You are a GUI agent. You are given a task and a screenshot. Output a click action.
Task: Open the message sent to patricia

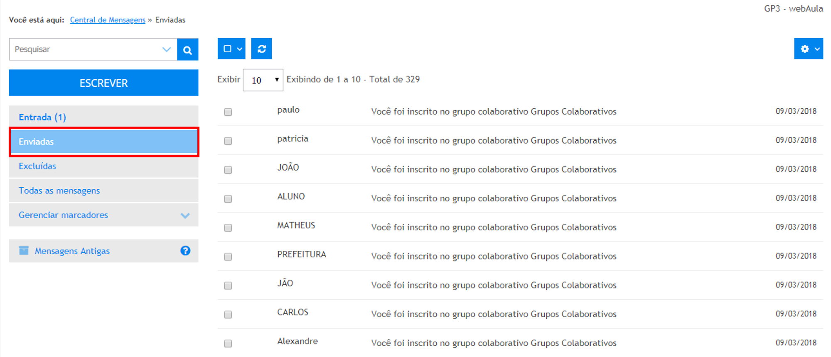pos(493,141)
